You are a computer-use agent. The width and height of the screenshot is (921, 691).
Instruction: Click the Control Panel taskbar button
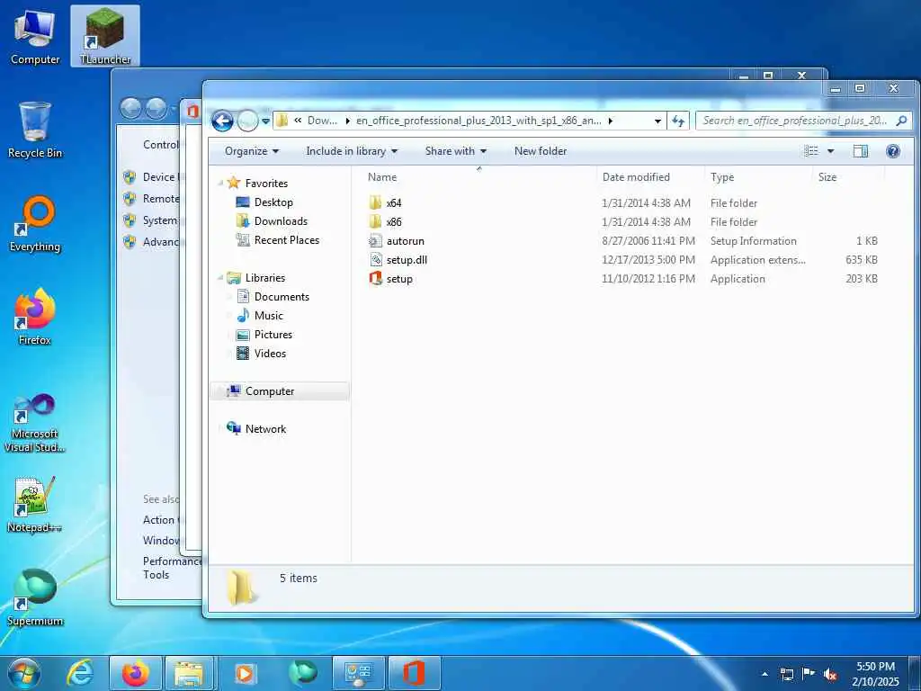358,673
